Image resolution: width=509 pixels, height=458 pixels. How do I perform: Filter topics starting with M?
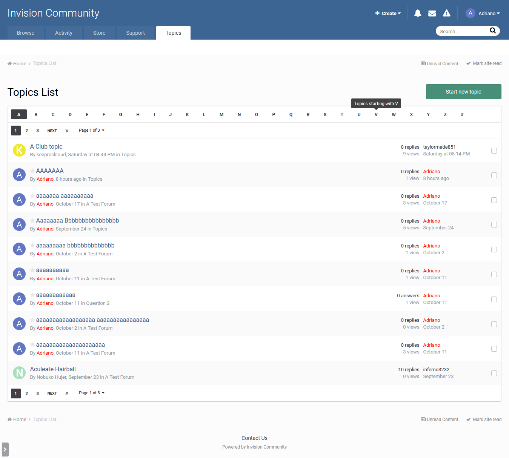(221, 114)
